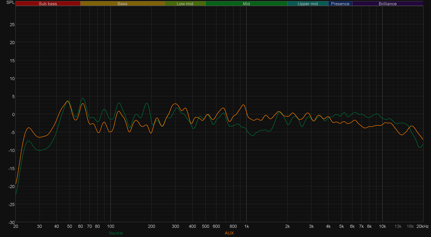
Task: Select the Neutral trace legend label
Action: pyautogui.click(x=116, y=233)
